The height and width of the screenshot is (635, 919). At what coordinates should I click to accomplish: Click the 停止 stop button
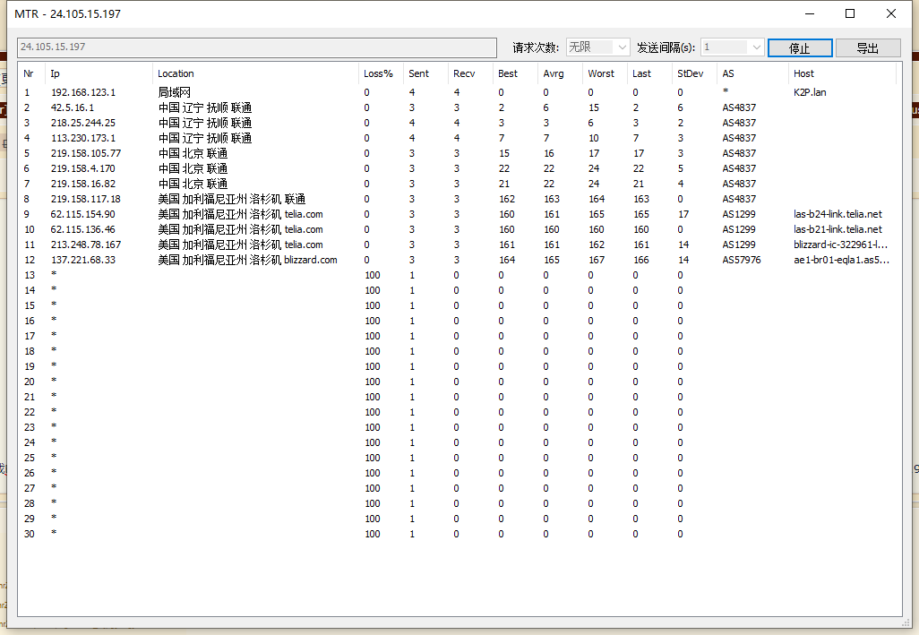click(800, 48)
